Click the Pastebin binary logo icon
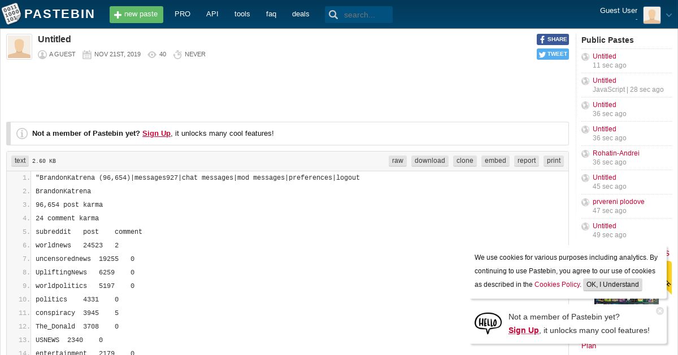Screen dimensions: 678x355 pos(11,14)
